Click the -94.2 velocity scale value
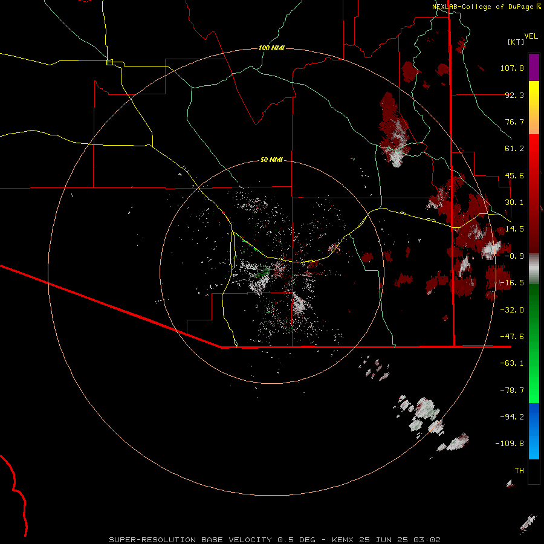This screenshot has width=544, height=544. pos(512,417)
